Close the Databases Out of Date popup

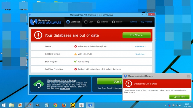point(188,76)
